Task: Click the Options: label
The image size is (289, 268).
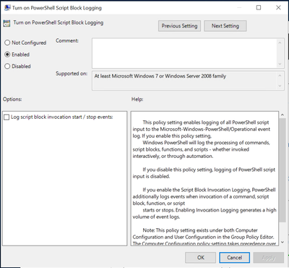Action: (x=12, y=99)
